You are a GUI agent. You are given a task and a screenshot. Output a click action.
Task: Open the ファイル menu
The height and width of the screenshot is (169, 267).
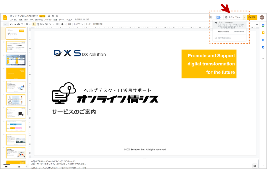(13, 20)
